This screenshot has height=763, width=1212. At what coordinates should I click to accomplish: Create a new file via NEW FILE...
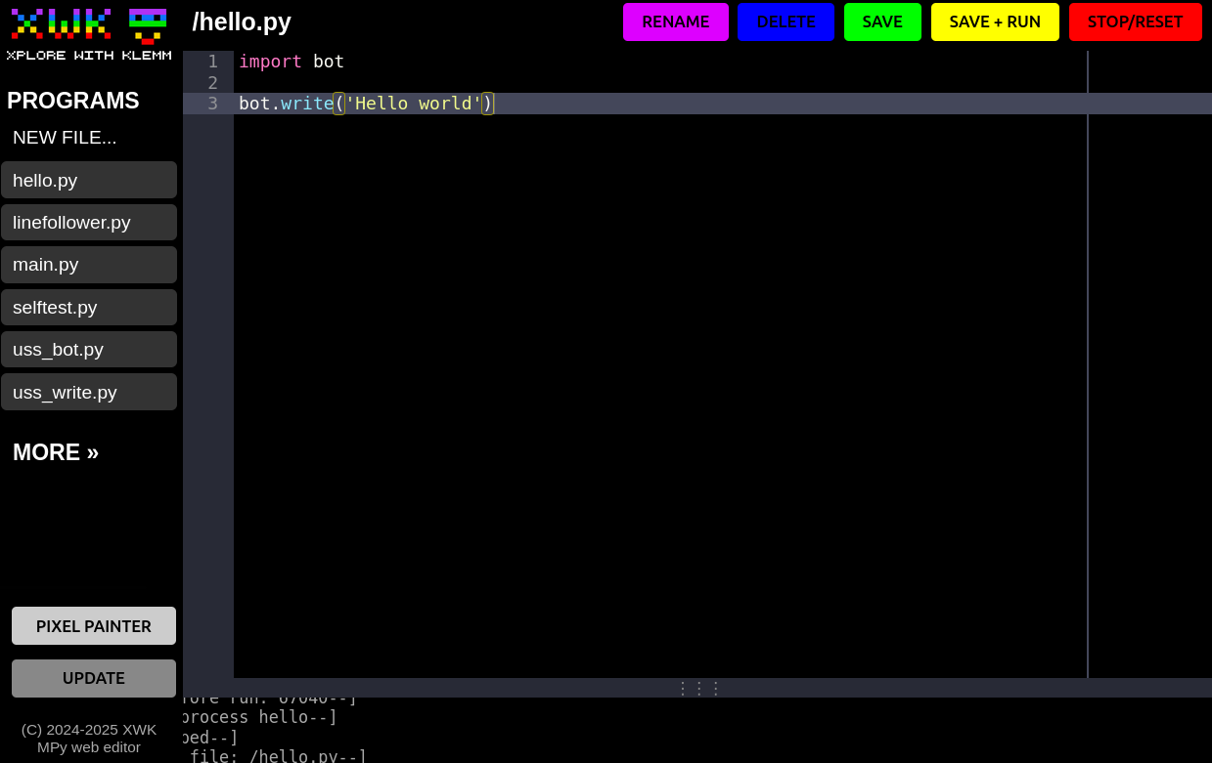click(65, 138)
